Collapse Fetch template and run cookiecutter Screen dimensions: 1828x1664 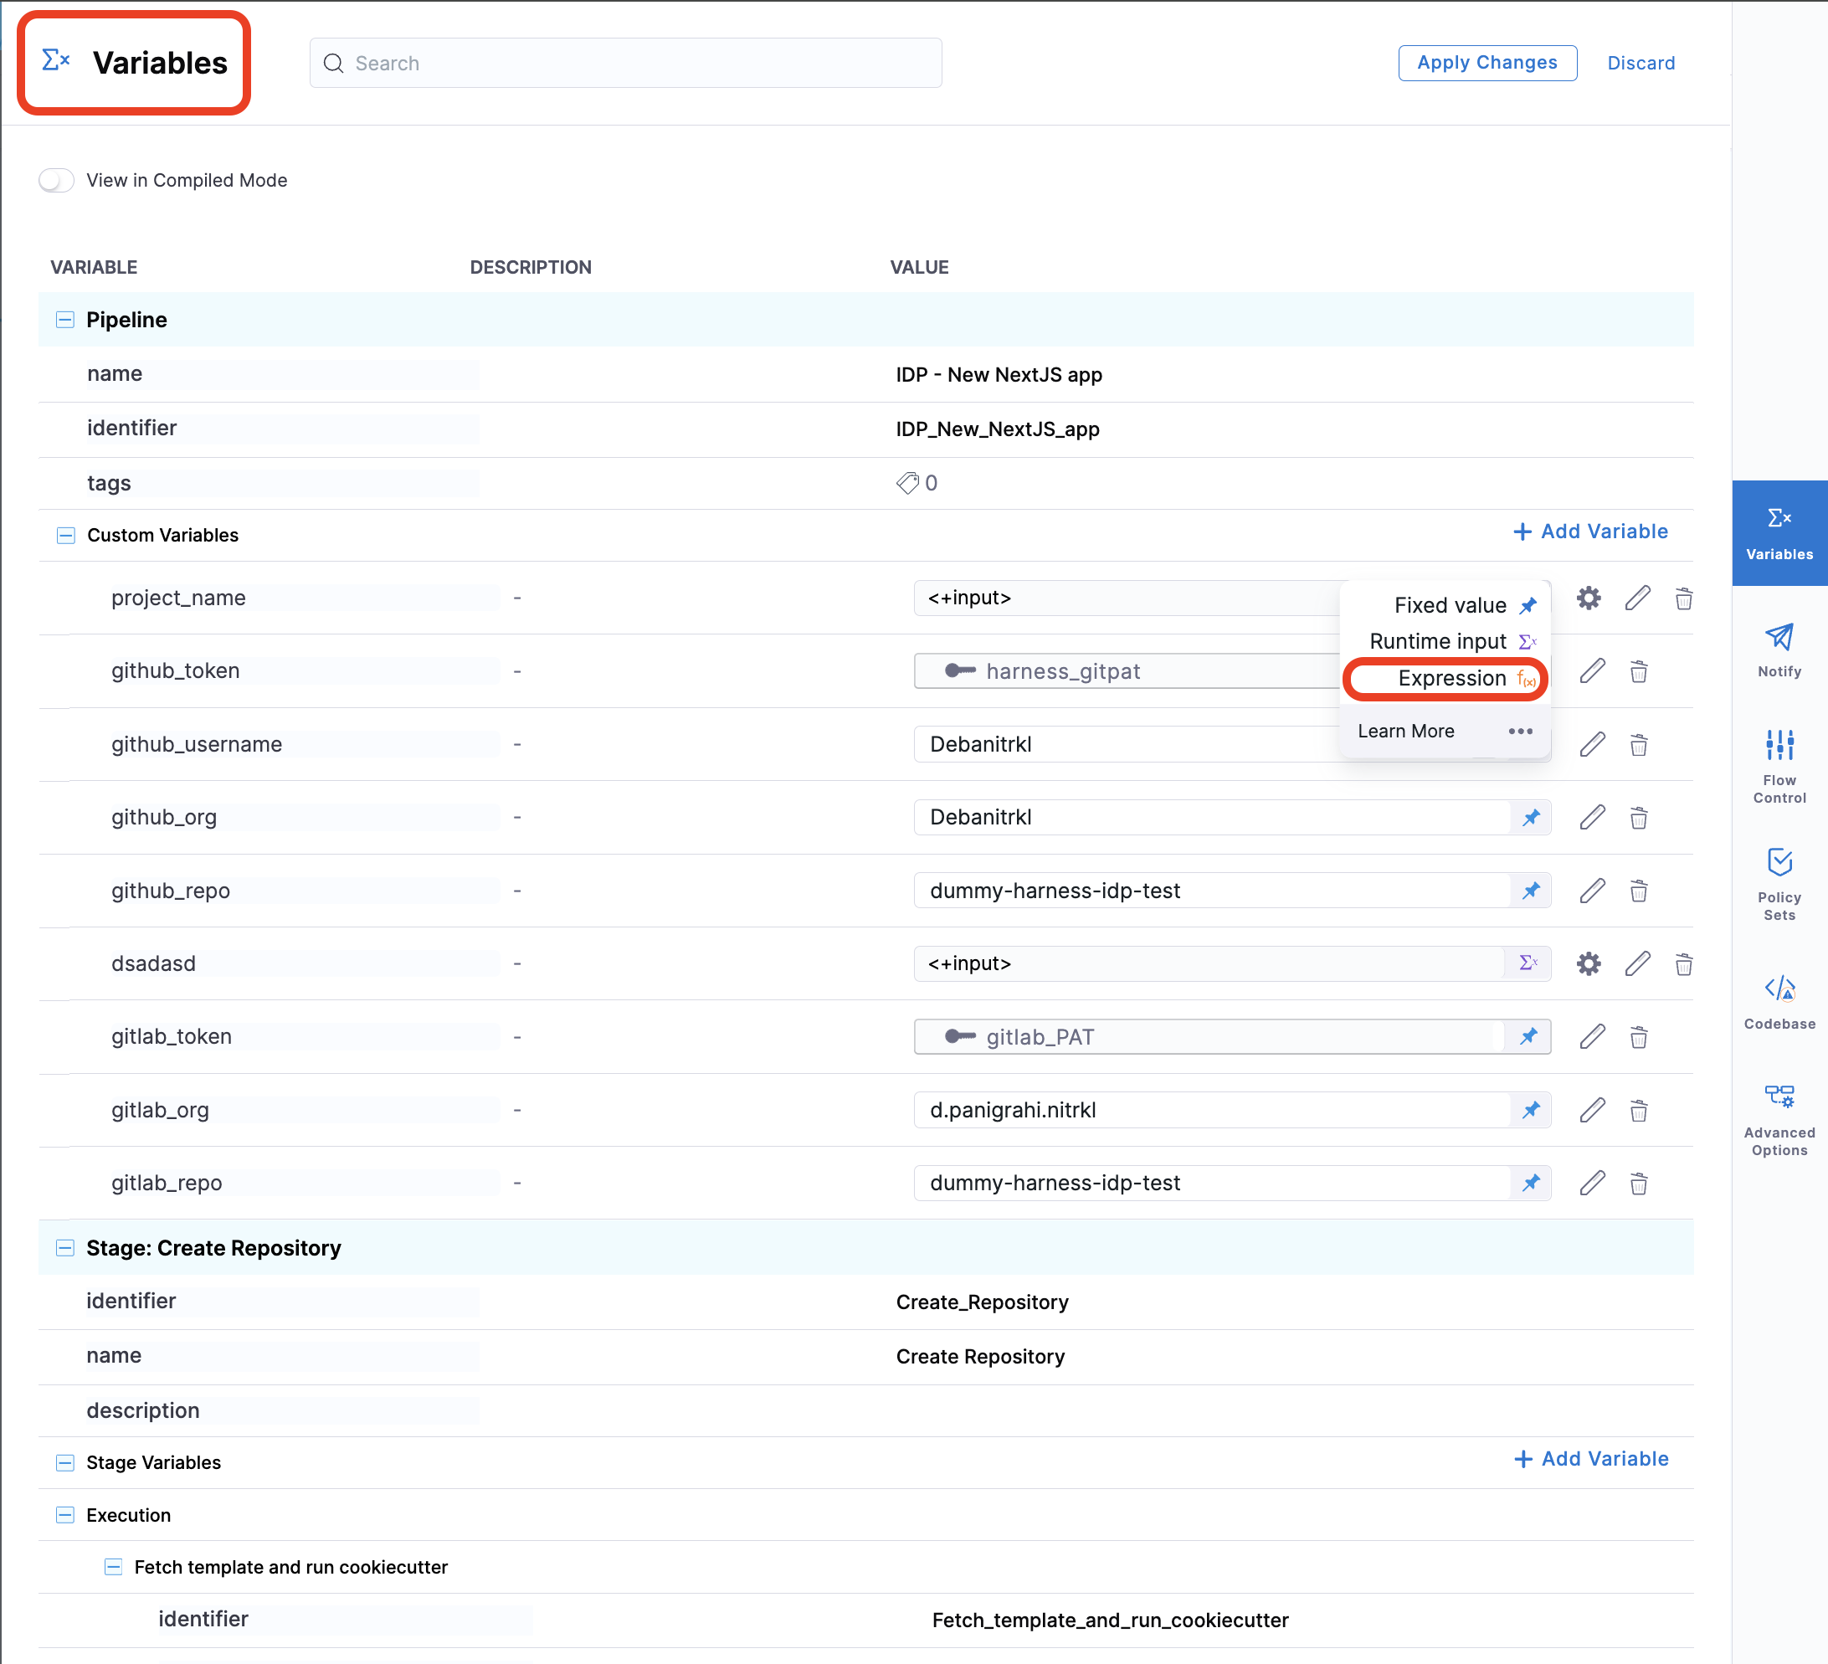[113, 1567]
